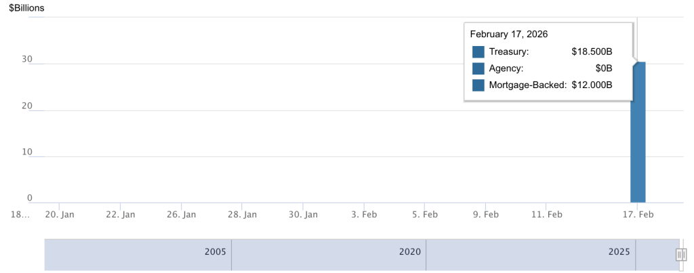Select the 3. Feb date tick label

(363, 214)
